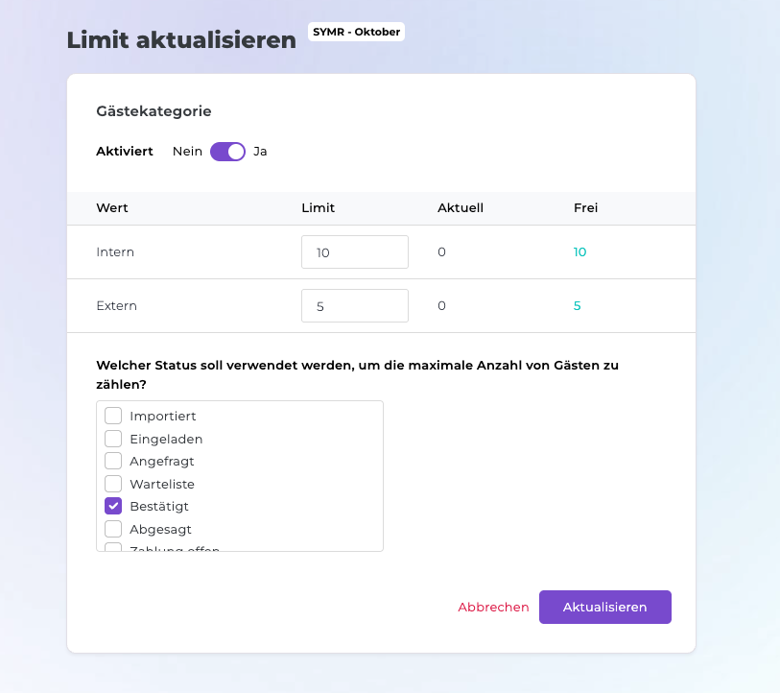Uncheck the Bestätigt checkbox

coord(113,506)
